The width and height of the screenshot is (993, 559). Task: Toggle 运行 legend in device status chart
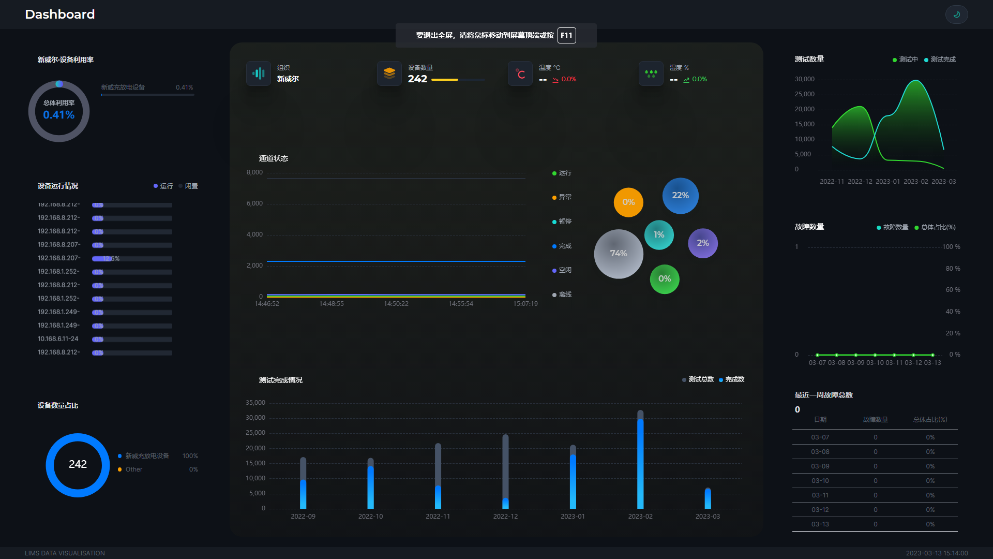click(163, 186)
